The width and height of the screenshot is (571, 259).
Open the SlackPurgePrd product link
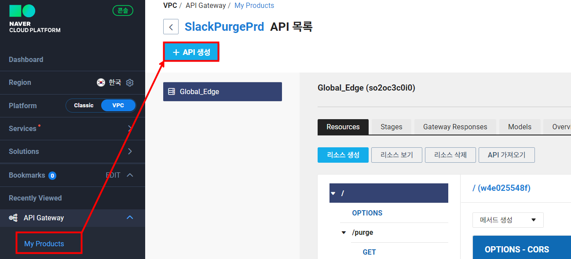pos(224,26)
